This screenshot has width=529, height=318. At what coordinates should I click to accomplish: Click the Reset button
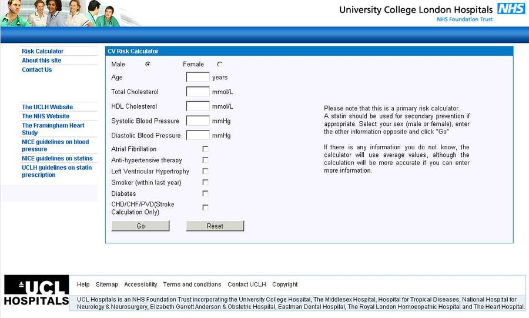click(x=215, y=226)
